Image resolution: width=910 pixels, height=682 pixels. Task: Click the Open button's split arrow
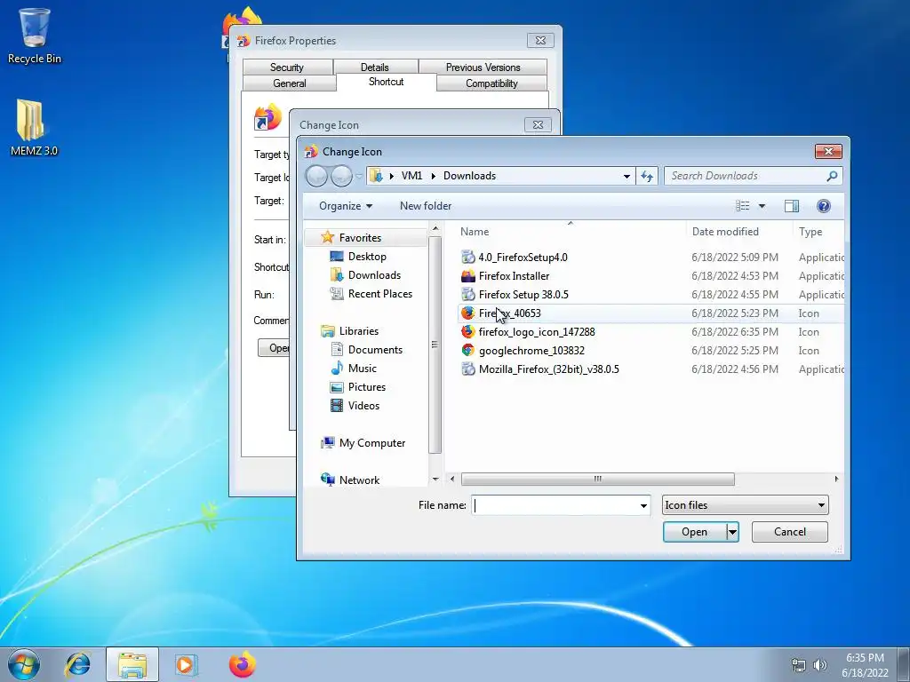tap(732, 532)
